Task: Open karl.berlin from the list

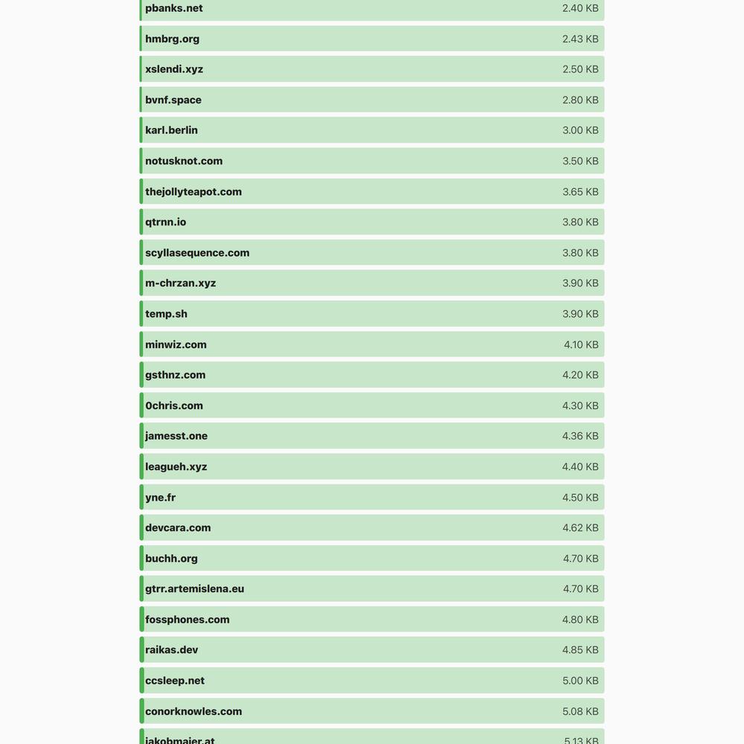Action: (171, 130)
